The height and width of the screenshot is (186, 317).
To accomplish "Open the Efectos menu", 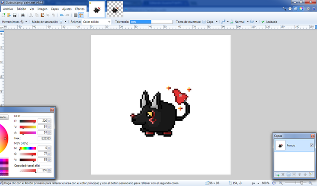I will (x=80, y=9).
